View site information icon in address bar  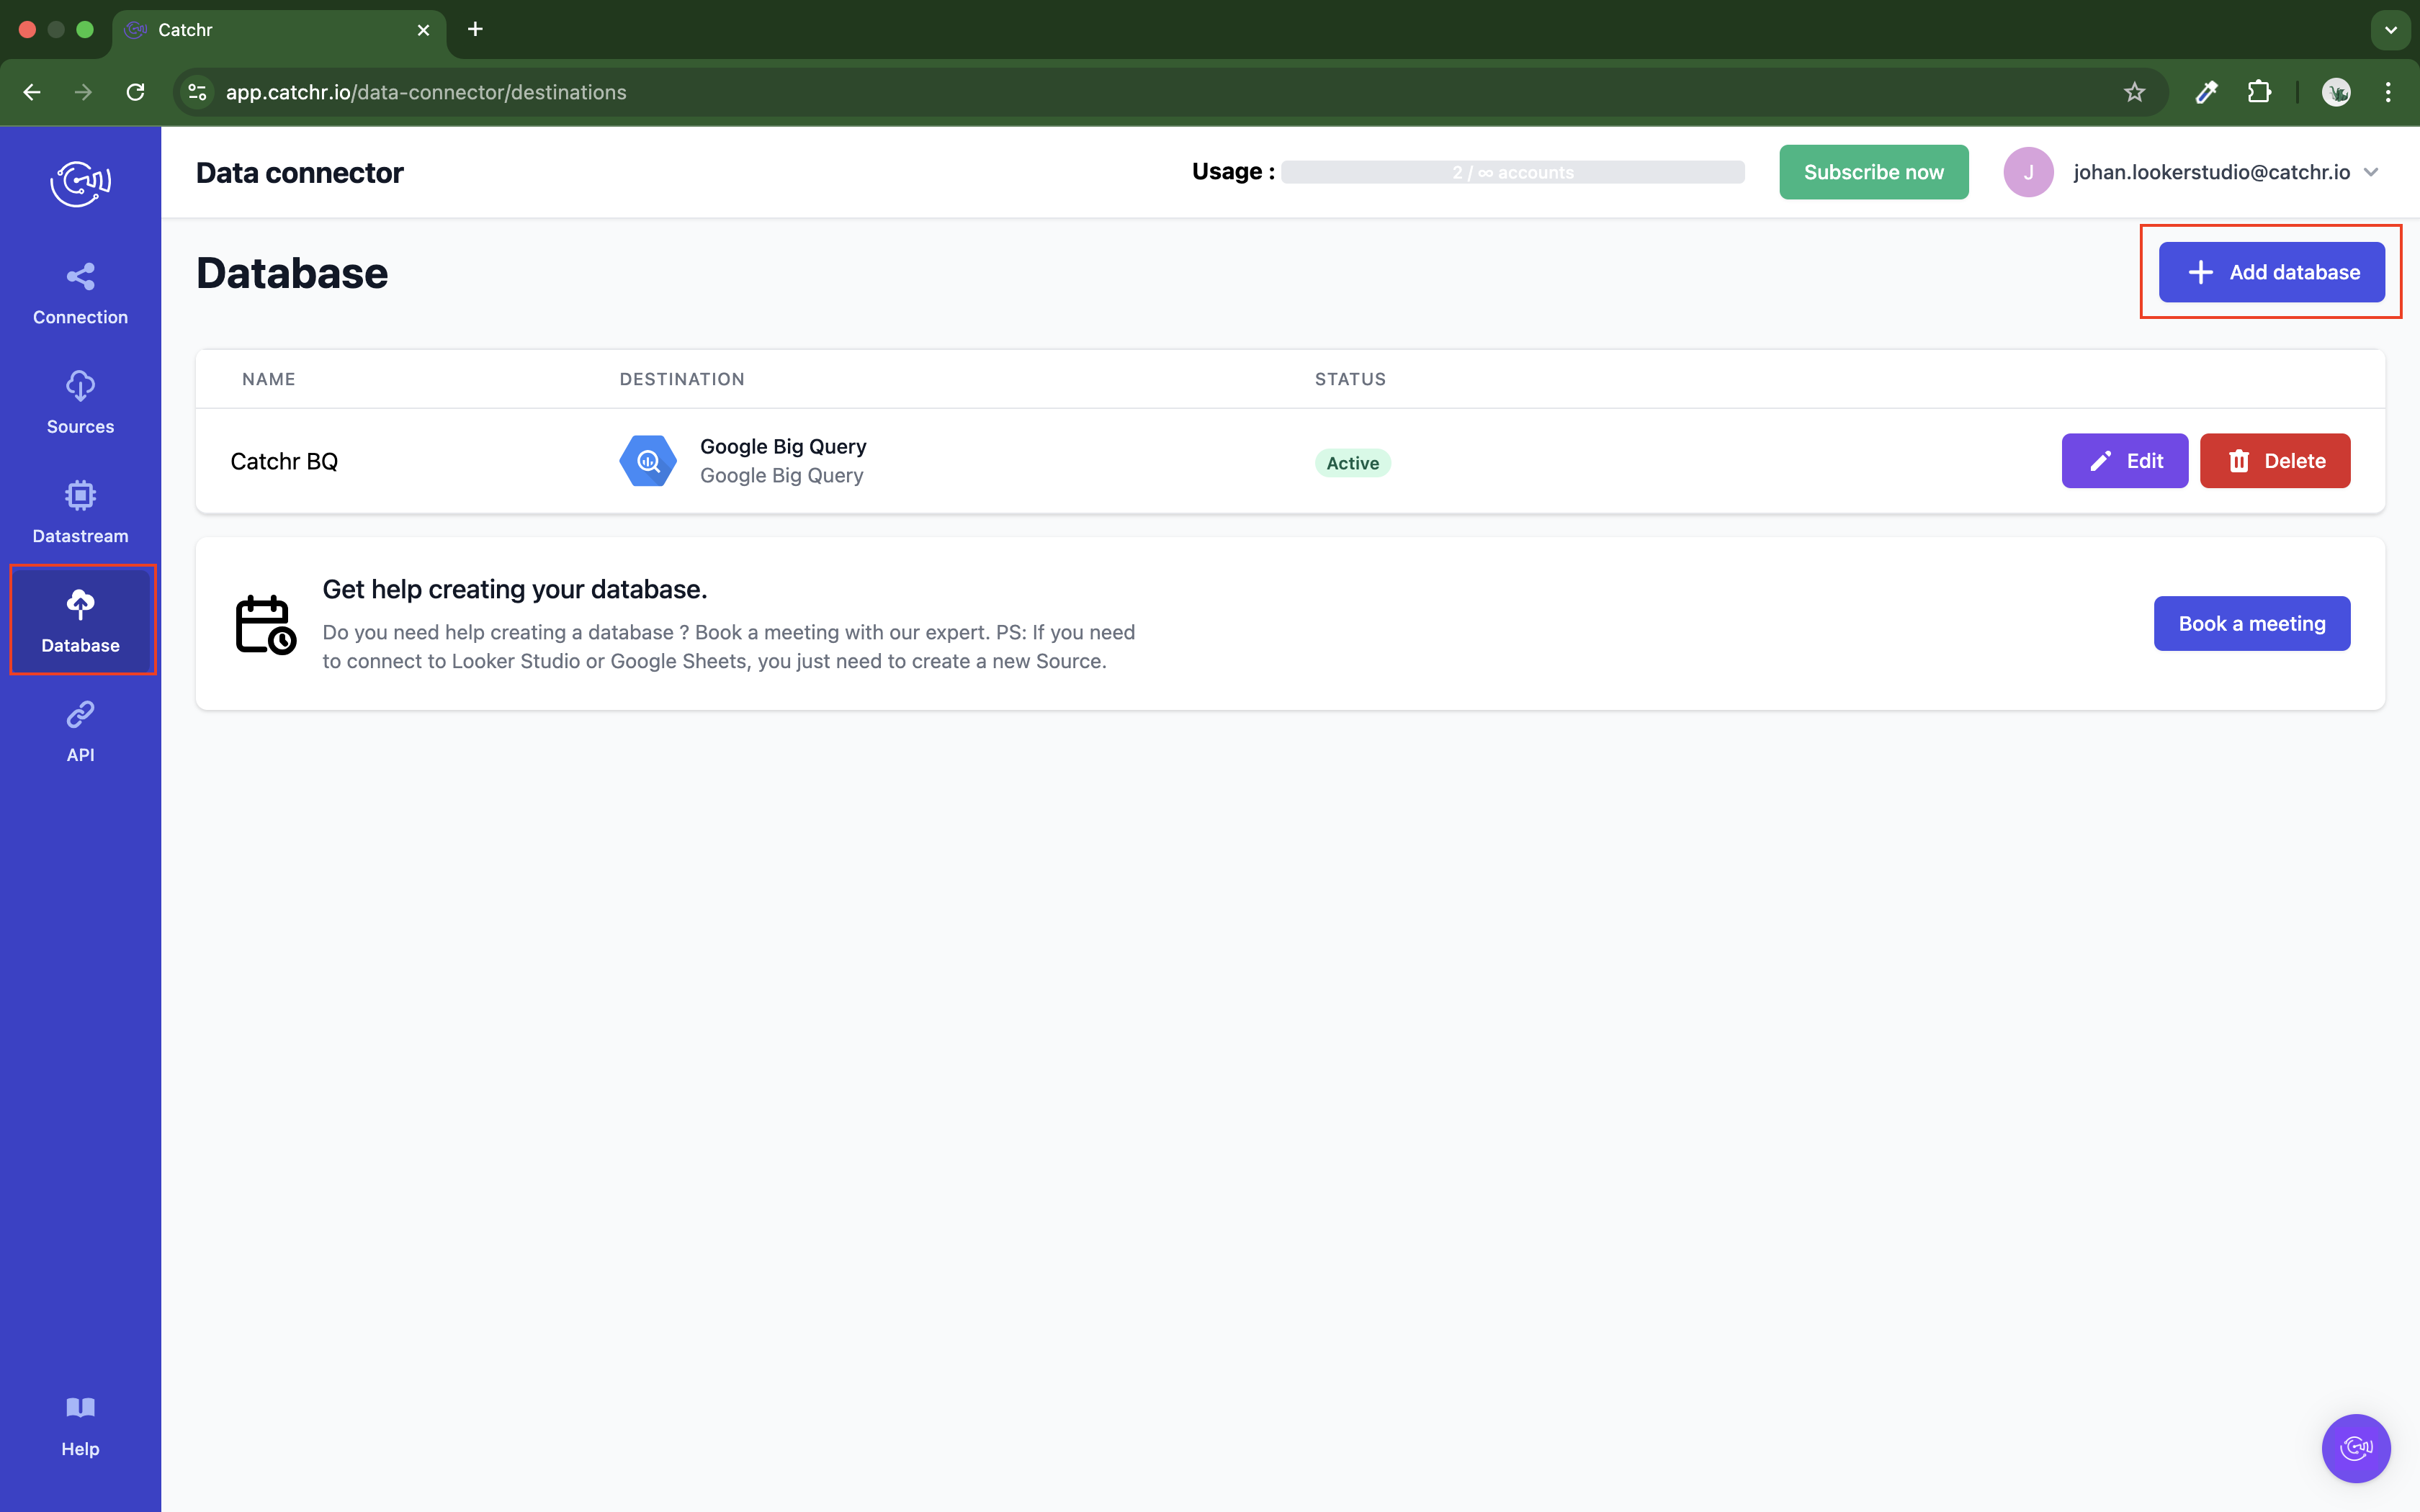pos(198,92)
